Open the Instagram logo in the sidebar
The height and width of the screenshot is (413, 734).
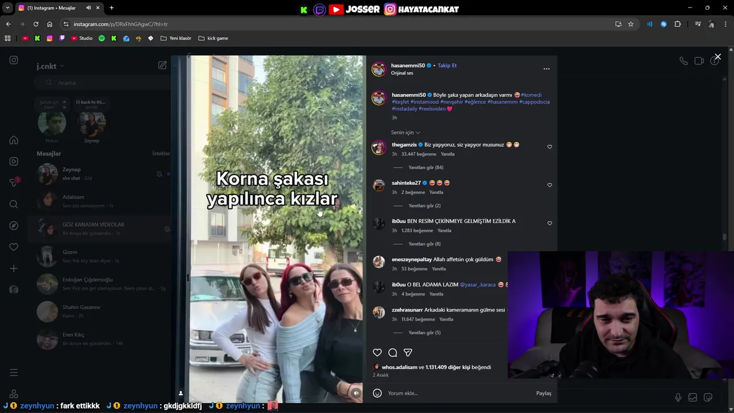click(14, 60)
